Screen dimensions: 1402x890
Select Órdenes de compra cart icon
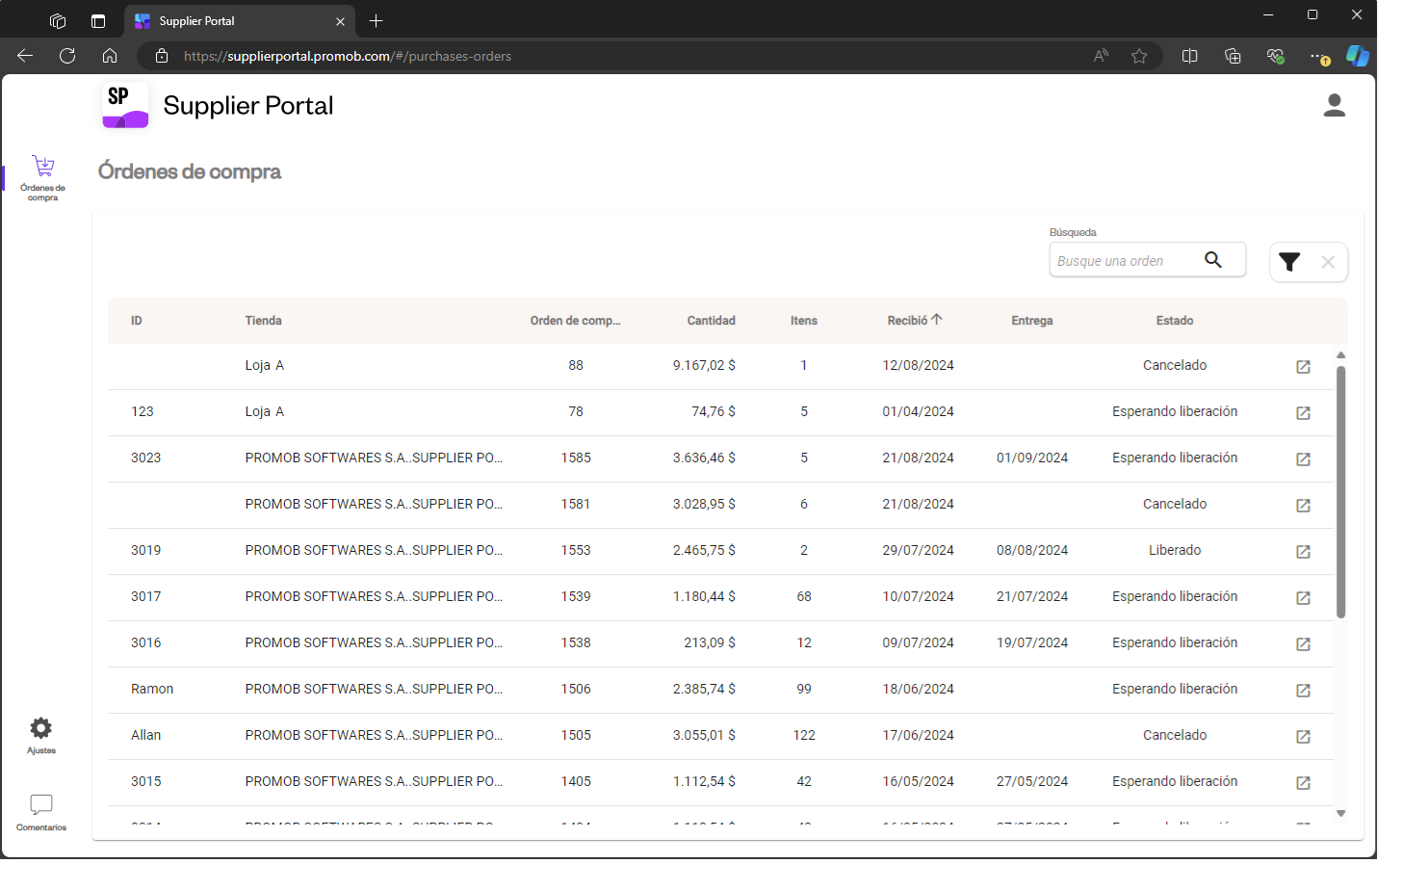[x=43, y=167]
